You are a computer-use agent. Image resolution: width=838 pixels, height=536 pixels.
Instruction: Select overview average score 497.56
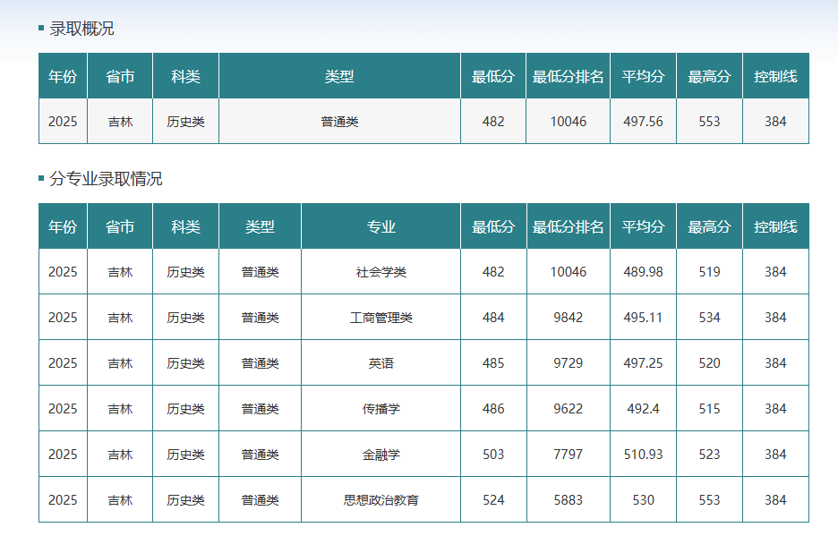click(x=643, y=122)
